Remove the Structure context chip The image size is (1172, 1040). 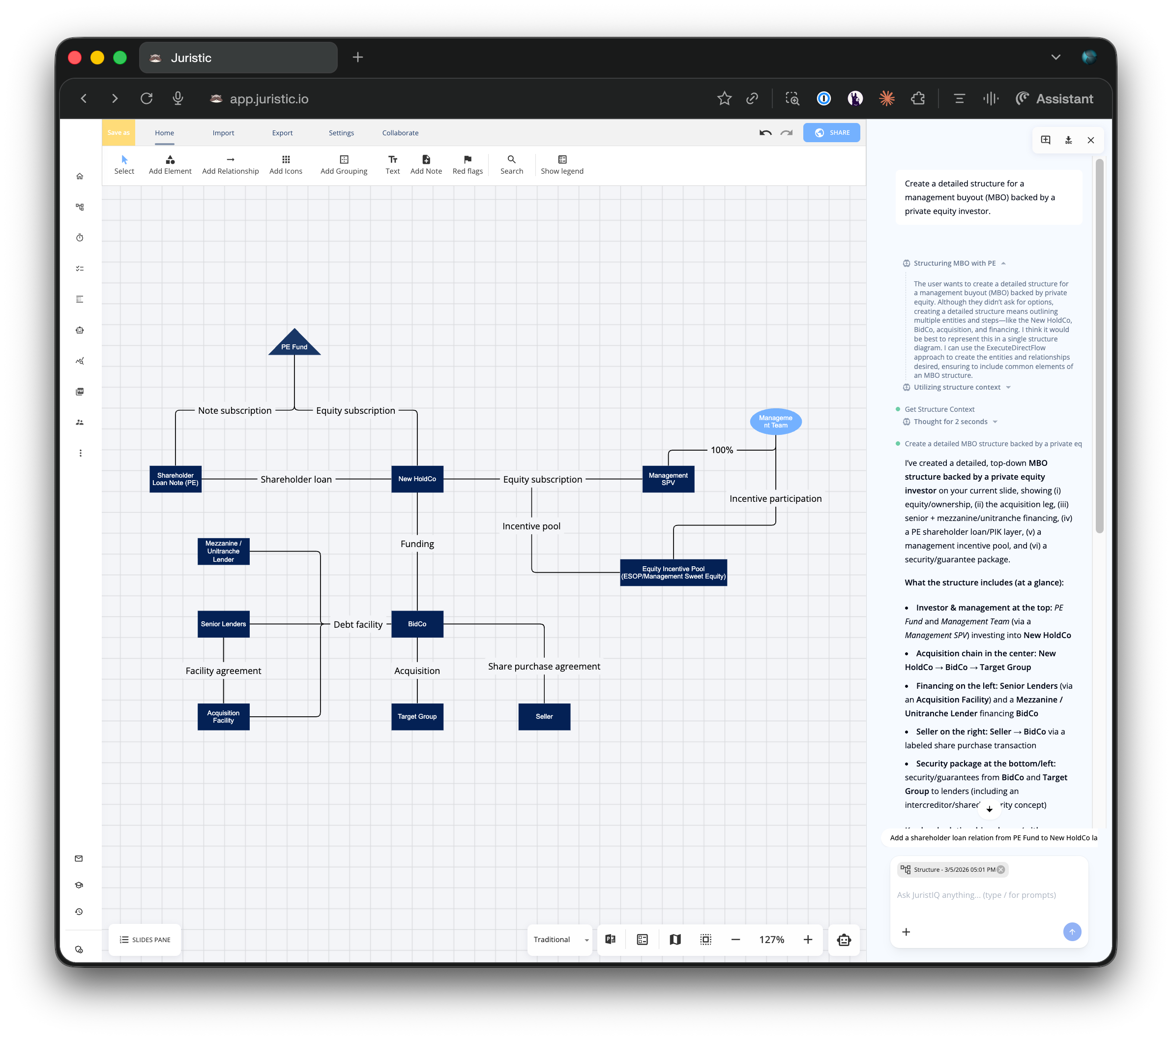1001,870
